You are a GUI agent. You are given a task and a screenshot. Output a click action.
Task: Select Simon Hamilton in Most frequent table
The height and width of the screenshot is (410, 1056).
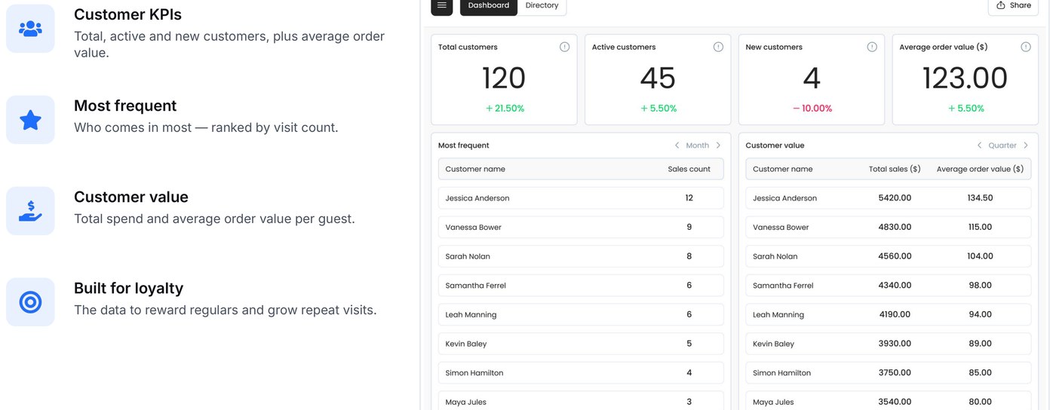(581, 373)
